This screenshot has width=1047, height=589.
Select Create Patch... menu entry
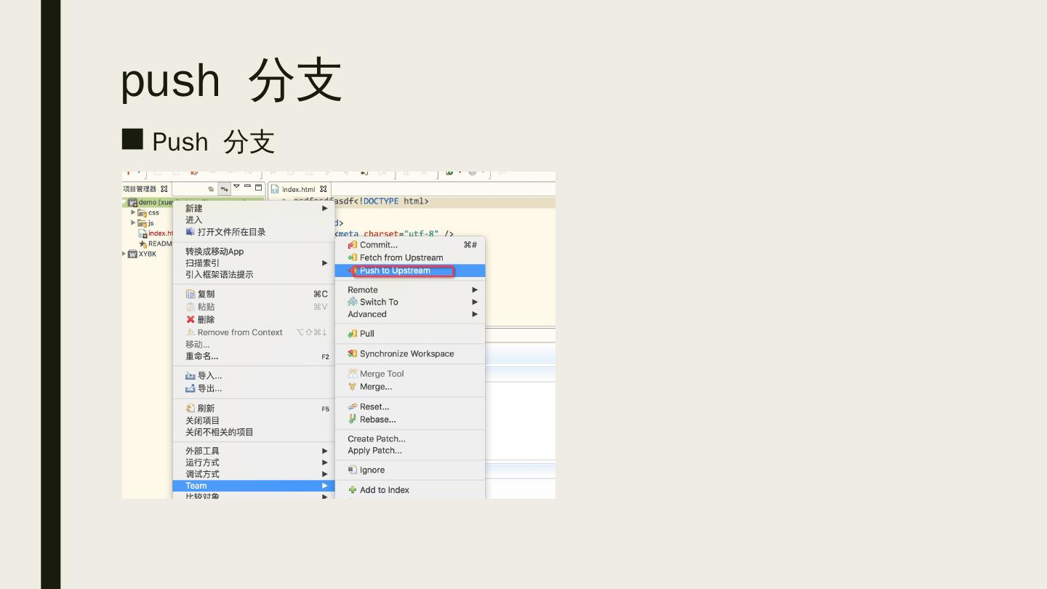coord(377,438)
